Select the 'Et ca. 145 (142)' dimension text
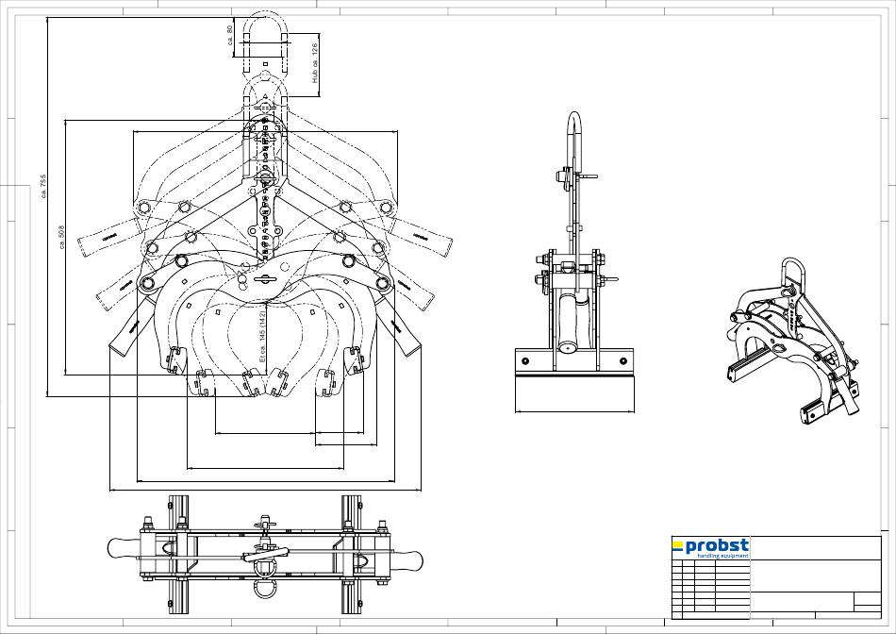 pyautogui.click(x=262, y=337)
